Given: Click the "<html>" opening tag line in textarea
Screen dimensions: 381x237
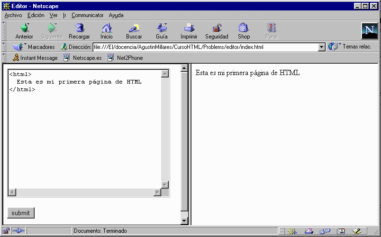Looking at the screenshot, I should 20,74.
